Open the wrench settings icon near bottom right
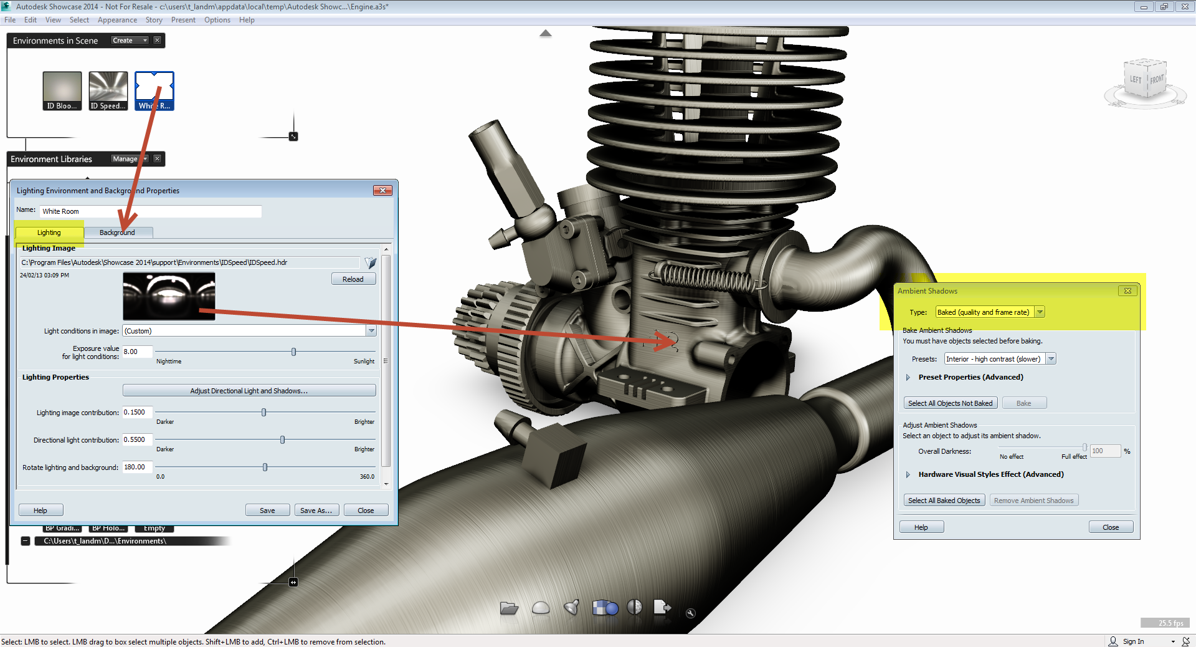 coord(690,613)
